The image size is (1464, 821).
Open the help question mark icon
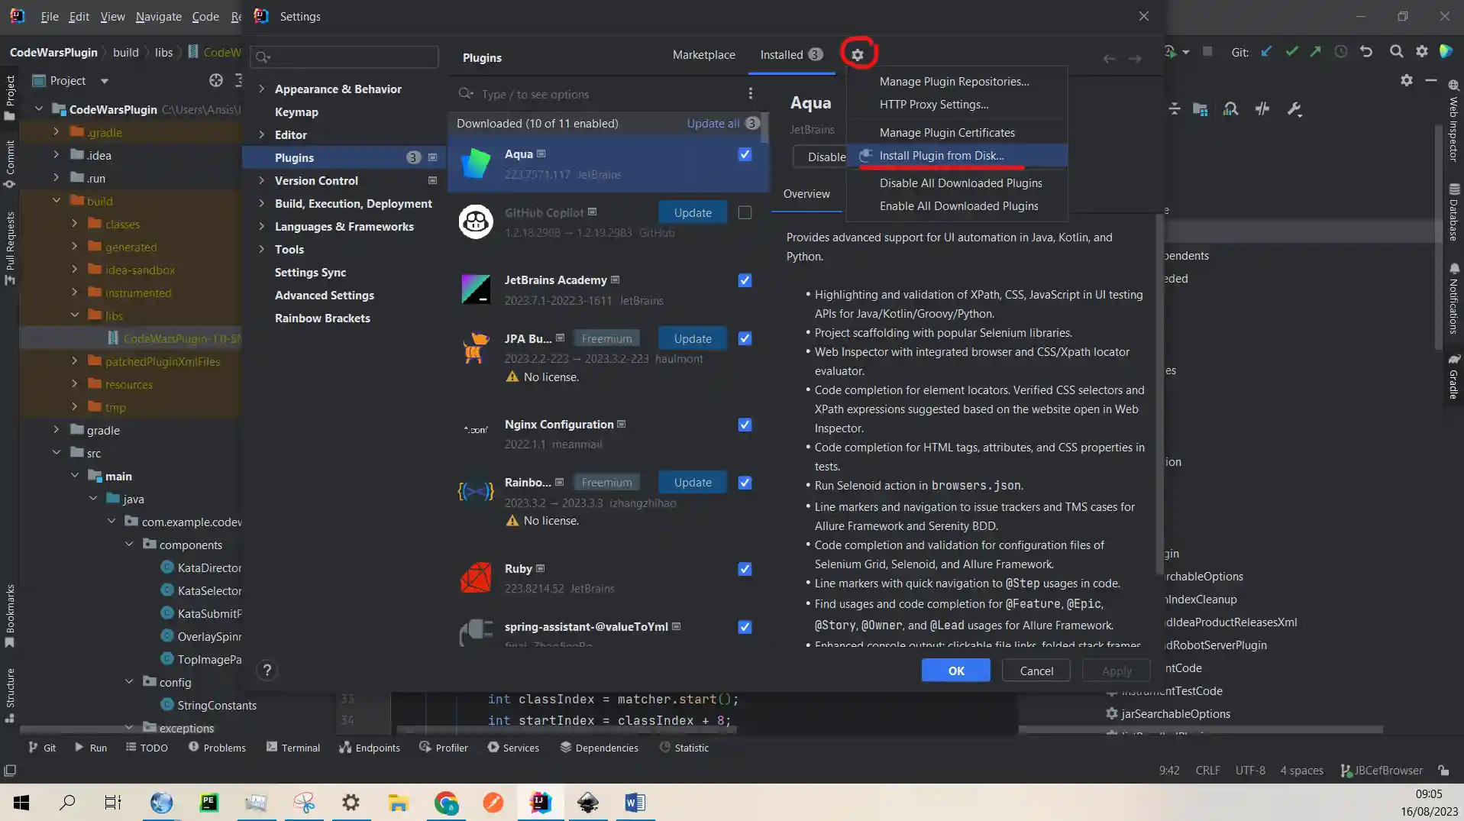(267, 671)
